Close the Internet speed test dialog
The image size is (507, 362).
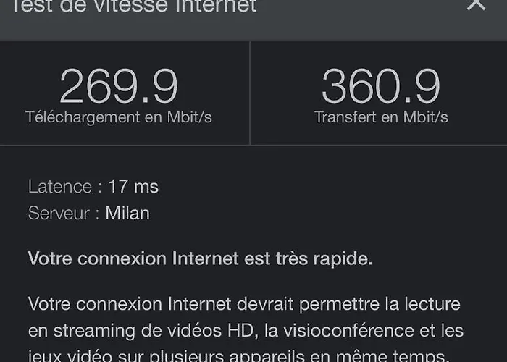coord(477,4)
